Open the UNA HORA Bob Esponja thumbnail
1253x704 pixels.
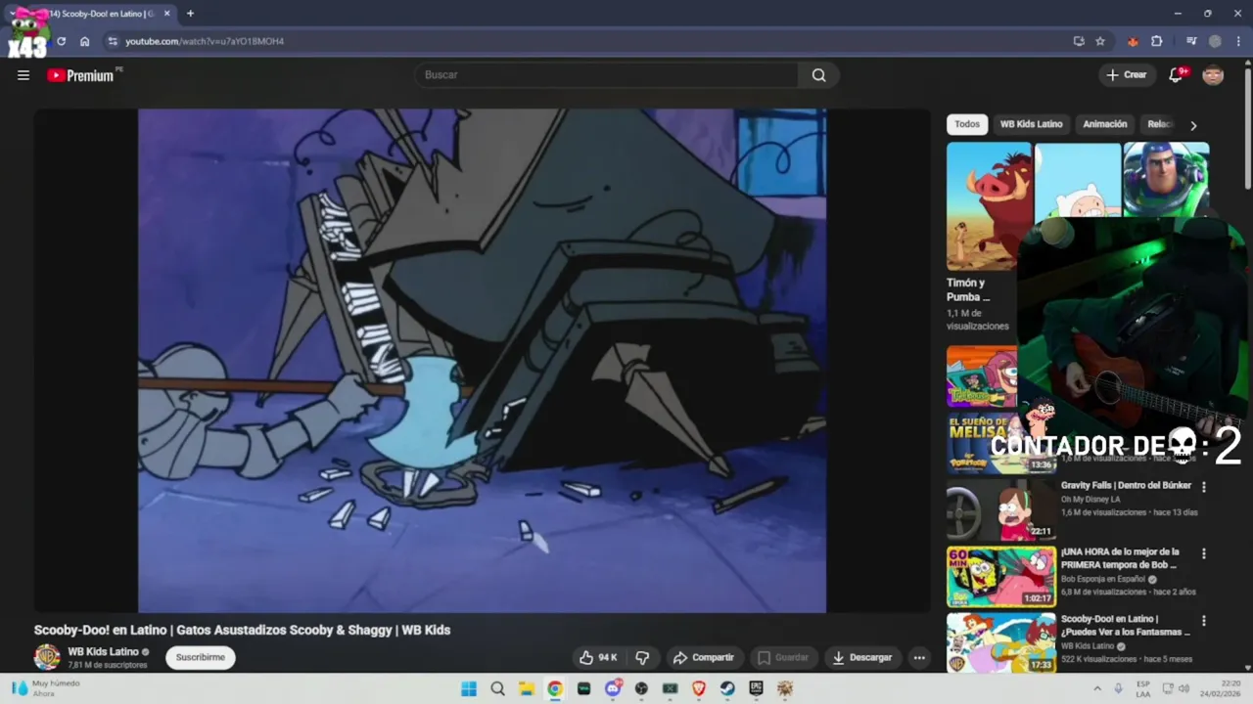1000,577
